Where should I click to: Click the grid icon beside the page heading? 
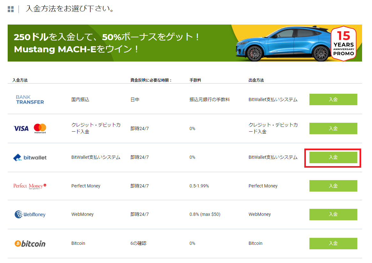pos(11,9)
